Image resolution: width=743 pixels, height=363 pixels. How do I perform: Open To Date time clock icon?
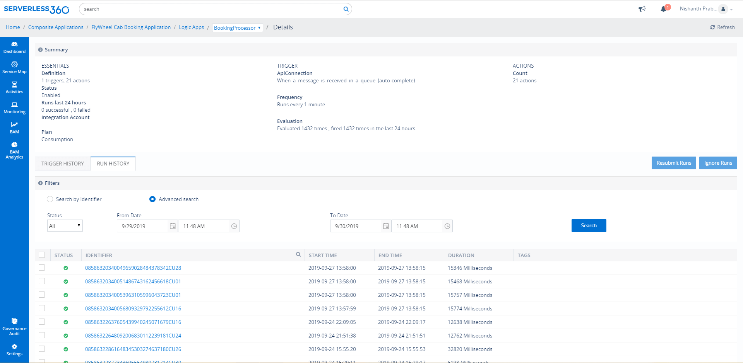click(x=447, y=226)
